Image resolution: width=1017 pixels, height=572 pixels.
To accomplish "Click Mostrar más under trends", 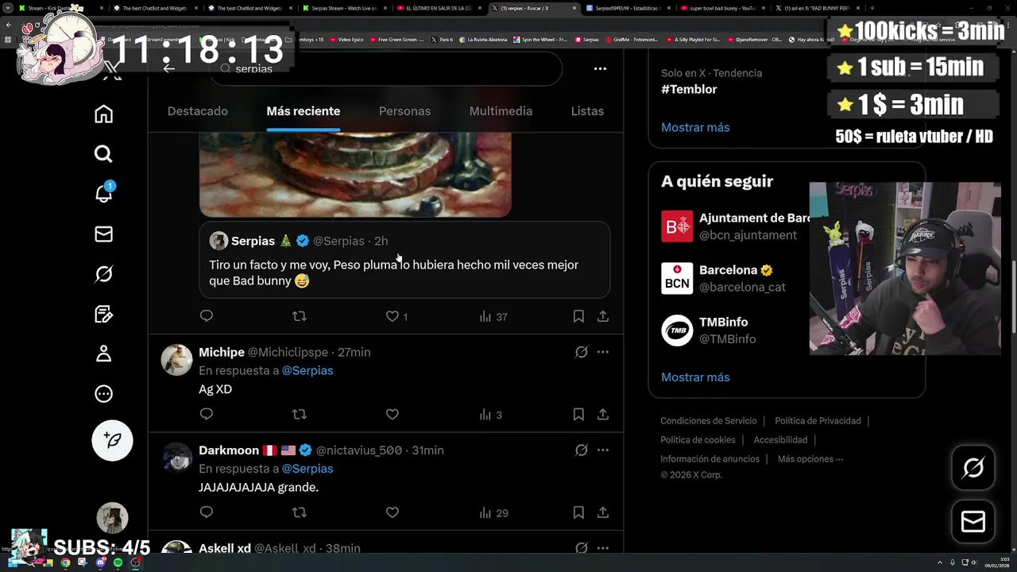I will click(x=695, y=127).
